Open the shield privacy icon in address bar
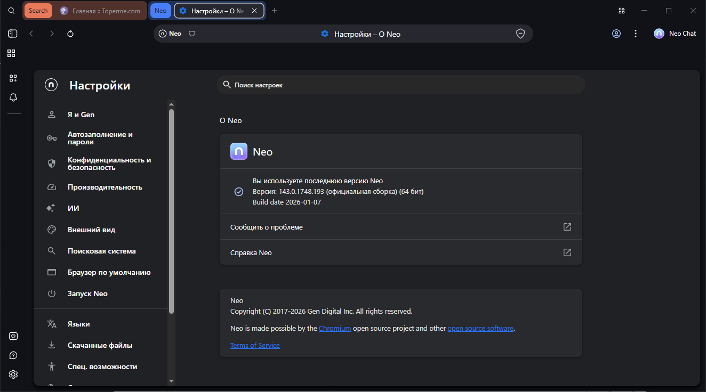Viewport: 706px width, 392px height. 520,34
